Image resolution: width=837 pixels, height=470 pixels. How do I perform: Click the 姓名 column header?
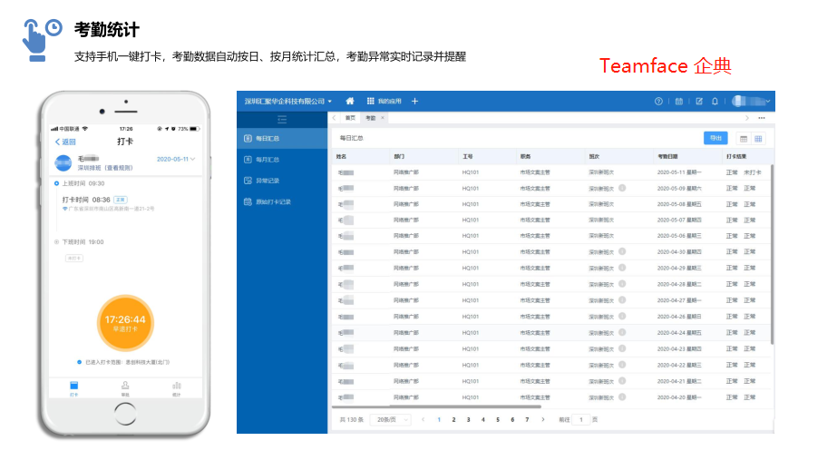342,156
